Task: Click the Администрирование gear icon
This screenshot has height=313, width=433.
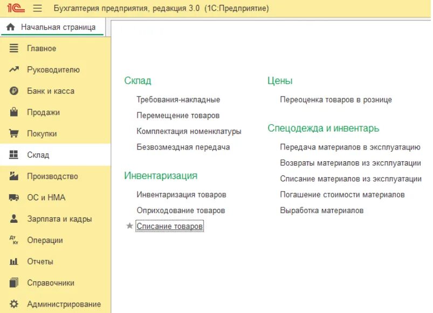Action: point(14,304)
